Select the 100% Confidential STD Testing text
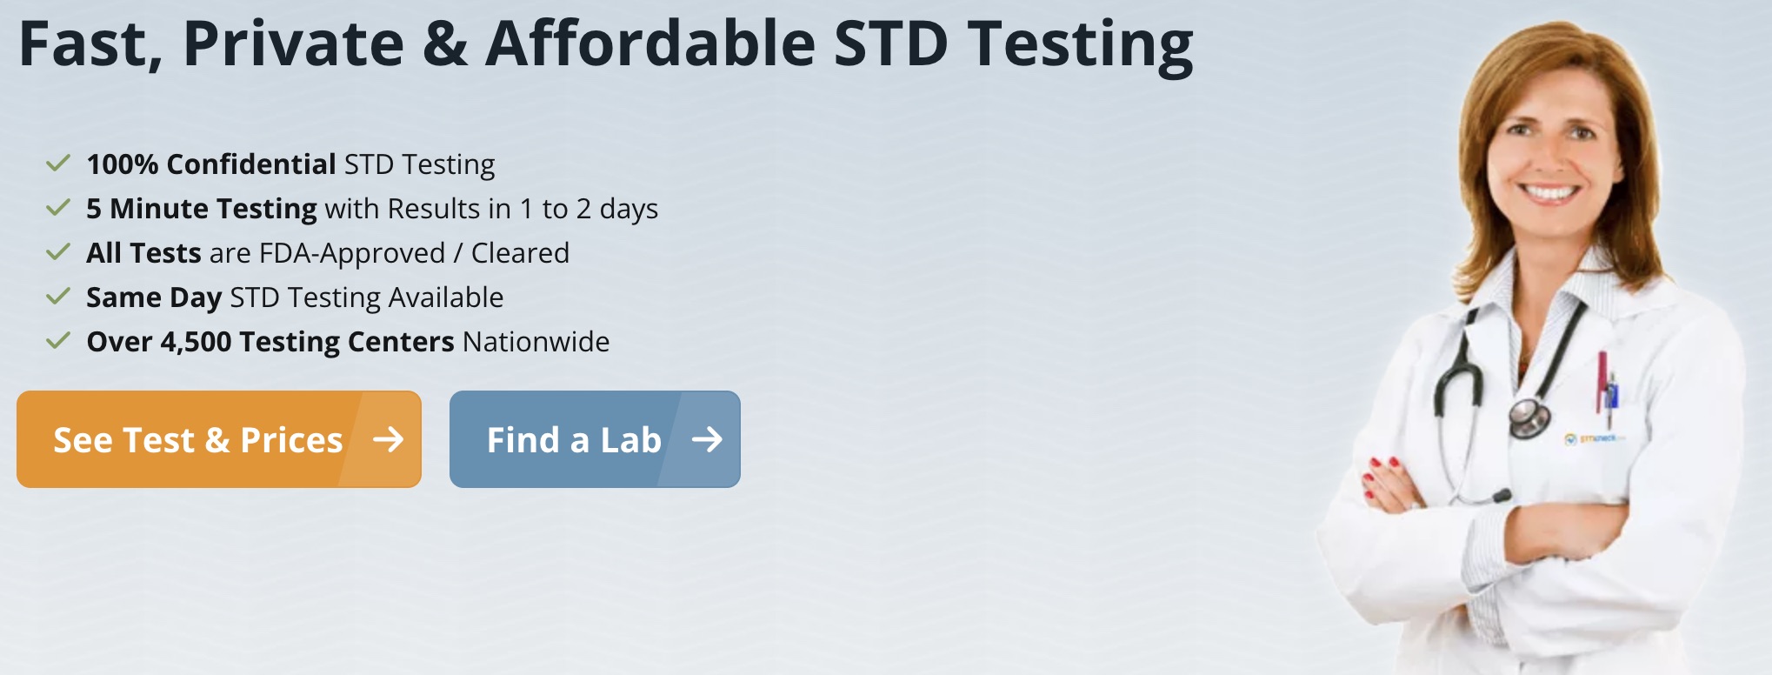This screenshot has width=1772, height=675. click(x=290, y=164)
